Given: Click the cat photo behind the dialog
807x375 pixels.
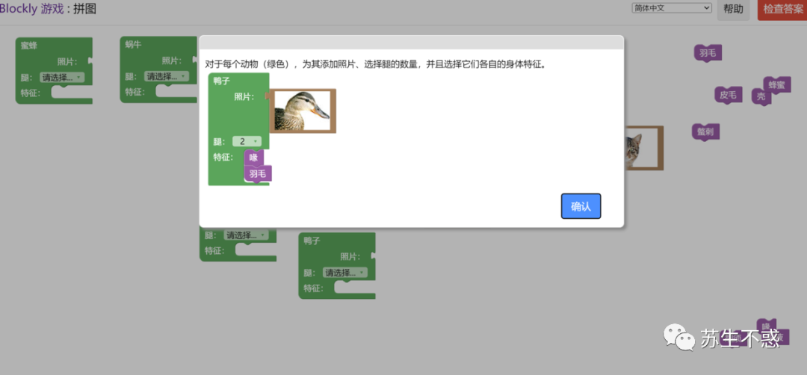Looking at the screenshot, I should pos(643,148).
